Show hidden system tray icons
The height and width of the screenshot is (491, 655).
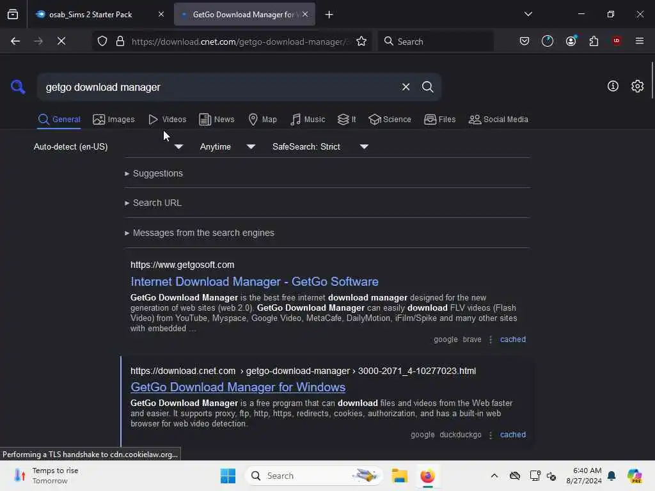point(494,476)
